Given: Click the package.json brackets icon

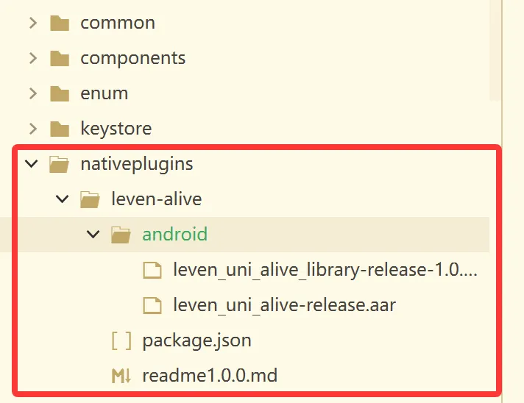Looking at the screenshot, I should 121,340.
